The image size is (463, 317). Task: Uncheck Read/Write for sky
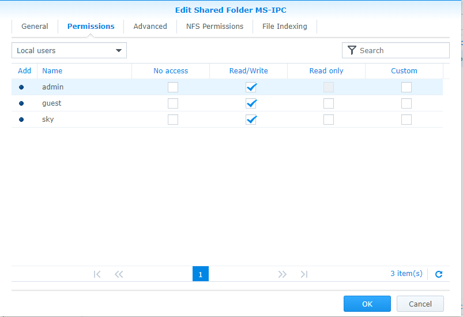(251, 120)
